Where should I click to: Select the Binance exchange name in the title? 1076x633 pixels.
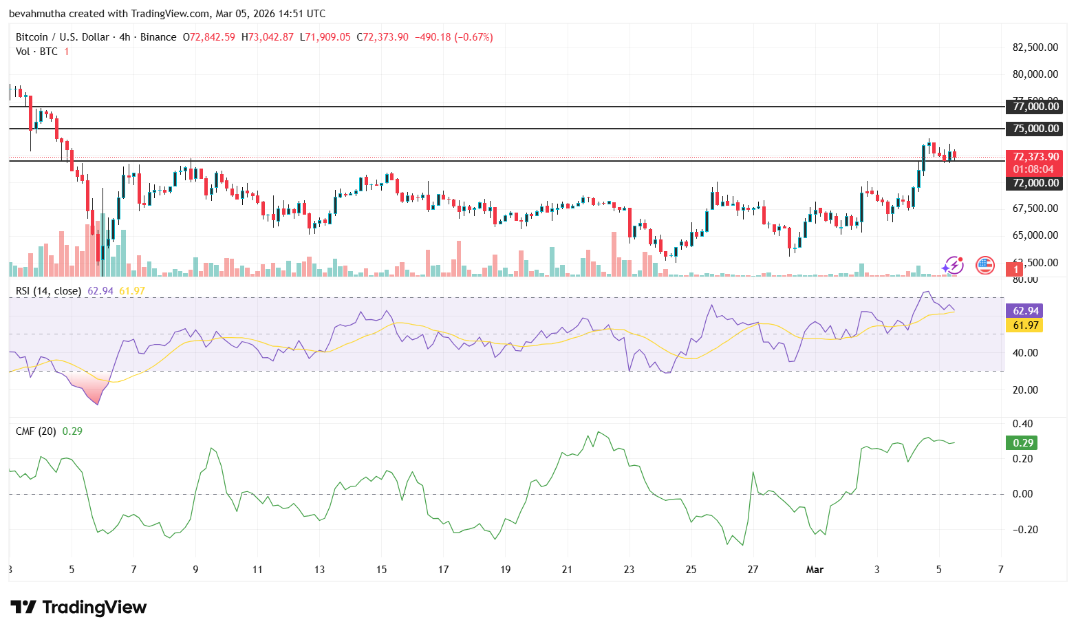click(x=158, y=36)
